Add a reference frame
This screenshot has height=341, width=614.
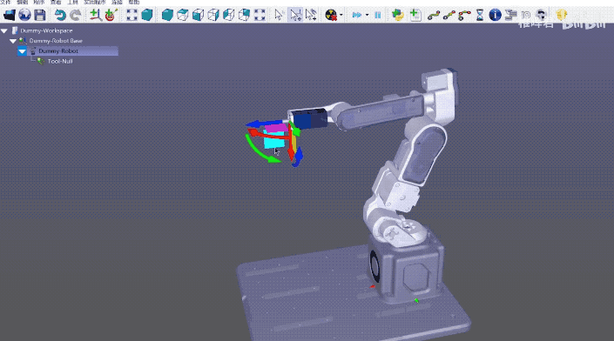(x=95, y=16)
